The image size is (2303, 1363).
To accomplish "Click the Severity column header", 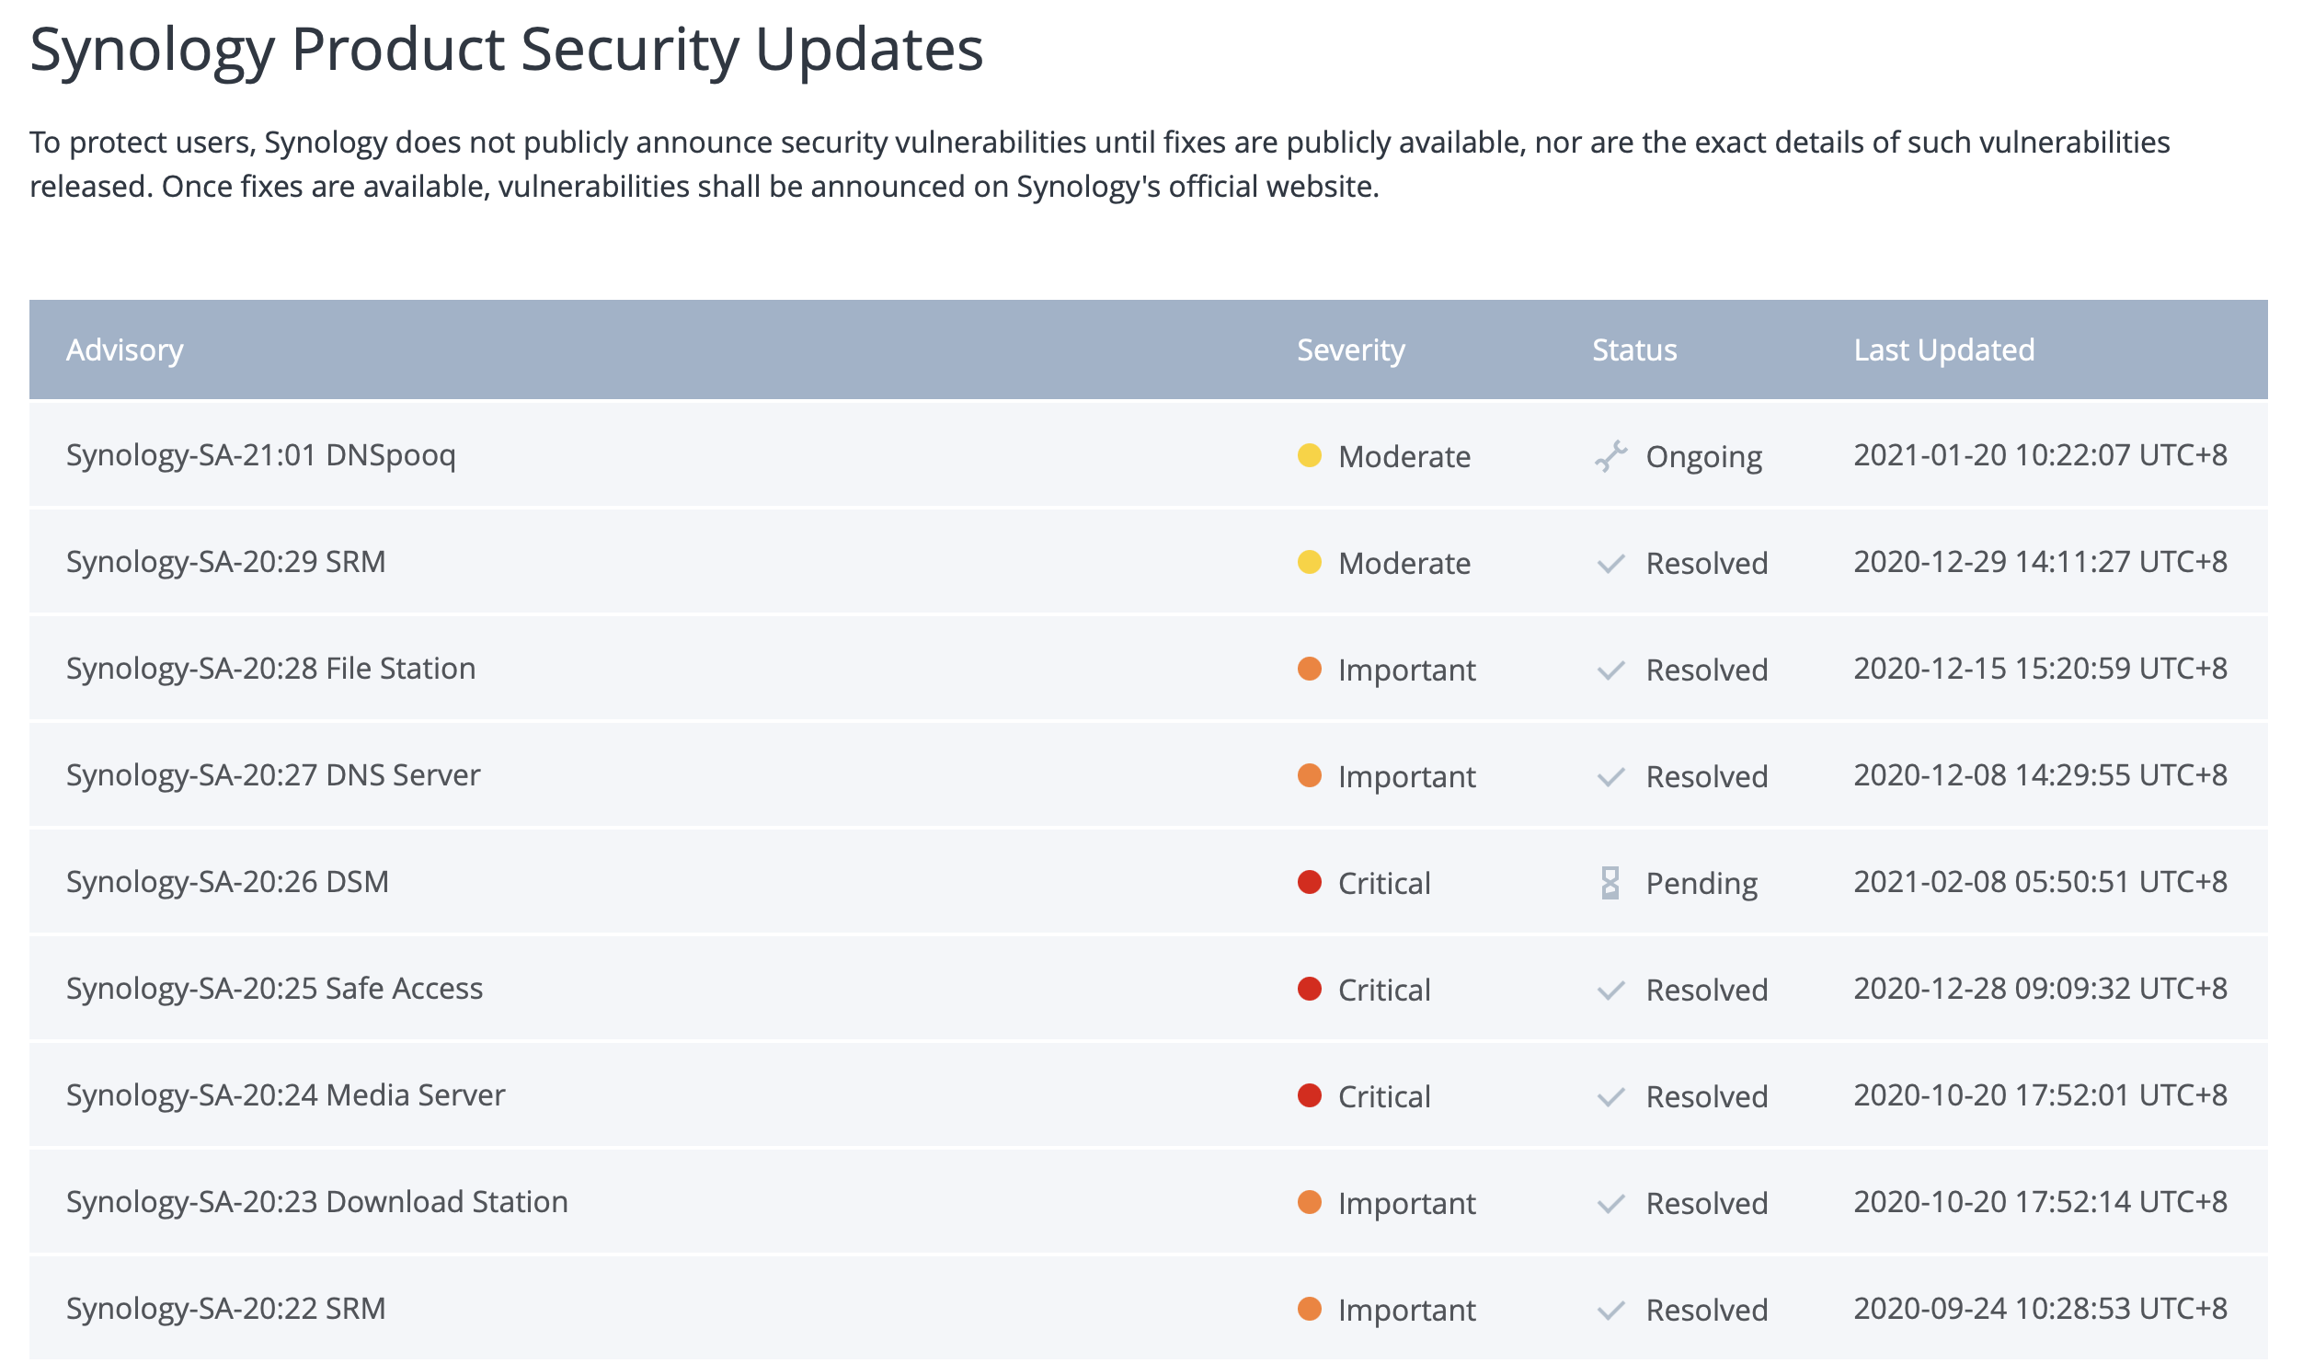I will click(x=1351, y=350).
